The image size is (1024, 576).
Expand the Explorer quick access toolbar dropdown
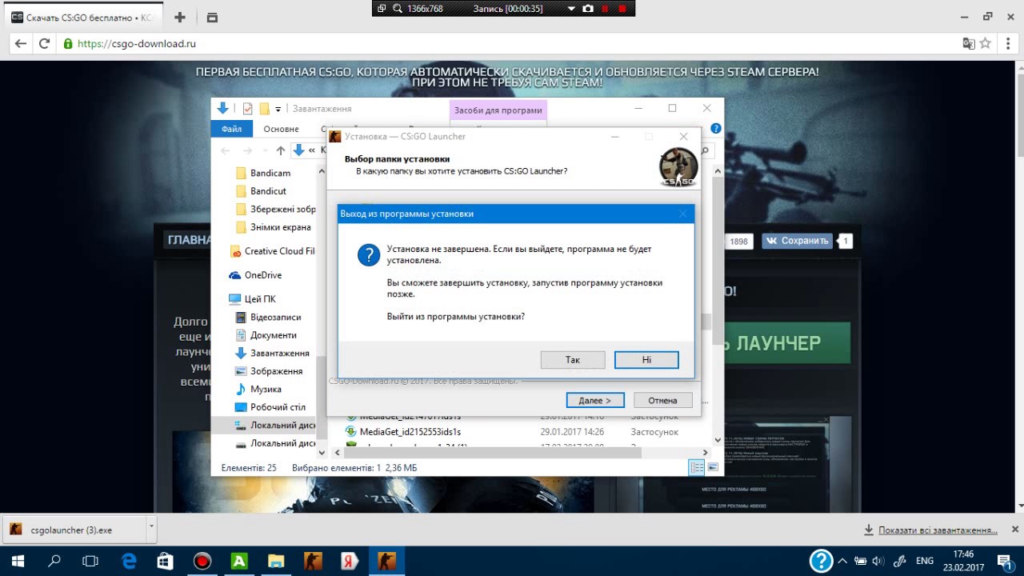pyautogui.click(x=278, y=109)
